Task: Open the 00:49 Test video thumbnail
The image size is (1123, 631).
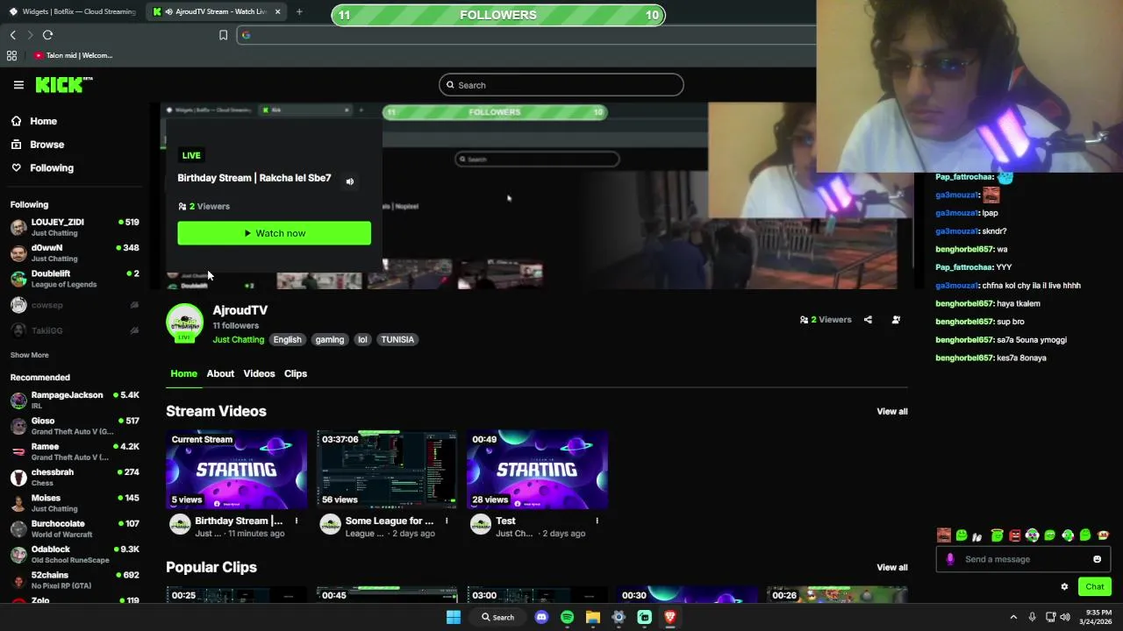Action: point(537,470)
